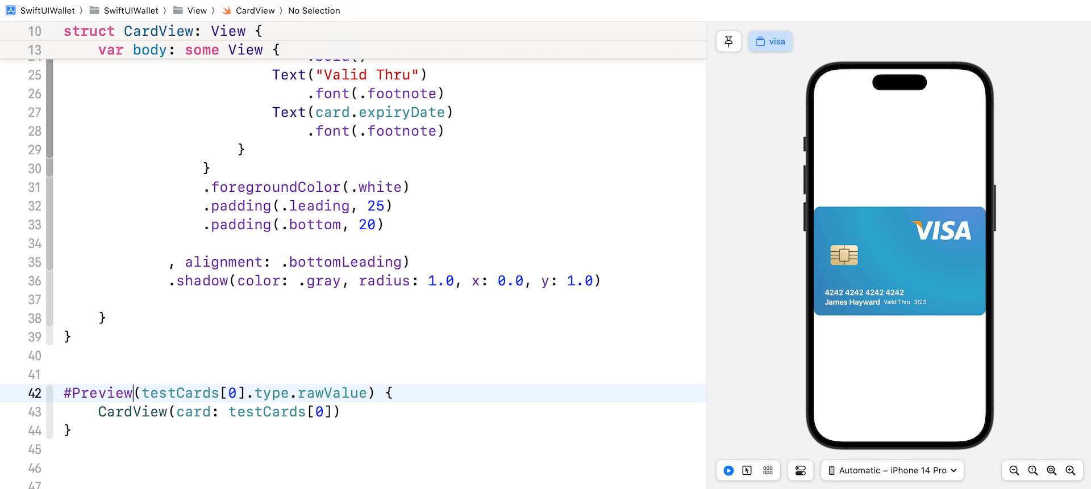Click alignment: .bottomLeading on line 35
The width and height of the screenshot is (1091, 489).
293,262
